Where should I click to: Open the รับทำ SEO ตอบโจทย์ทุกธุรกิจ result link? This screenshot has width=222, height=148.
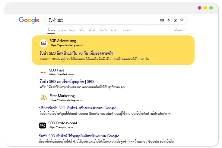[x=67, y=81]
